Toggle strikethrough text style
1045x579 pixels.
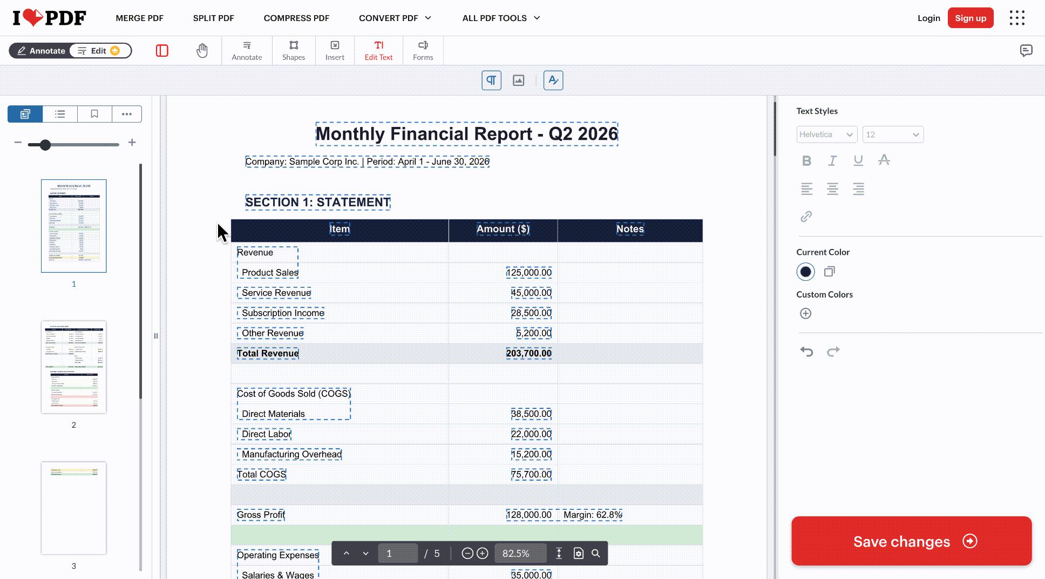884,160
